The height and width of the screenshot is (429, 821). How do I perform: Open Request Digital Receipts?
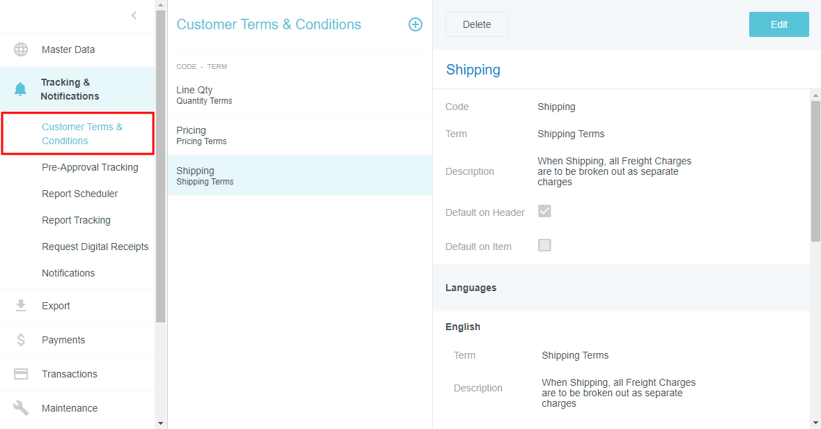coord(95,247)
